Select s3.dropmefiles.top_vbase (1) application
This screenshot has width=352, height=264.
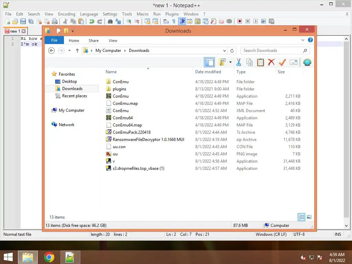point(138,168)
